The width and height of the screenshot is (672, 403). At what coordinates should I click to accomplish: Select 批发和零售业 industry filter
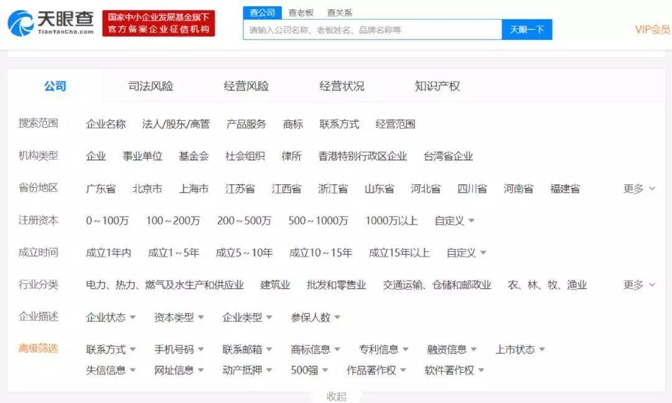pos(337,285)
